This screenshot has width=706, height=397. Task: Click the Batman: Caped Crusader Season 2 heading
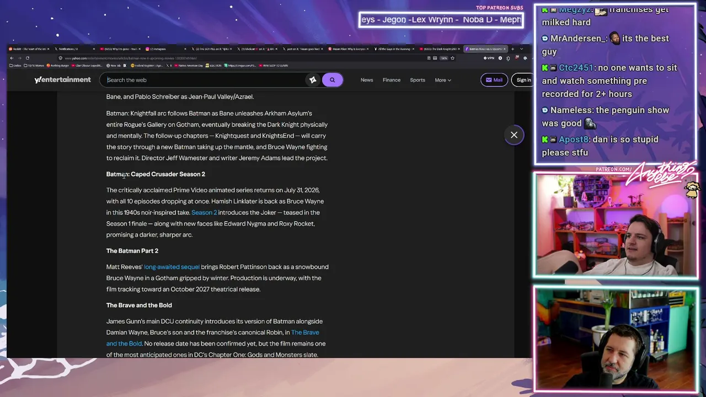click(x=156, y=174)
